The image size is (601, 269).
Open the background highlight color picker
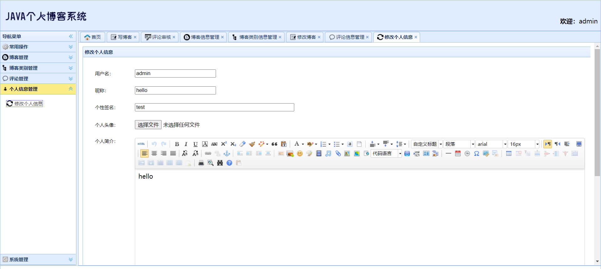[310, 144]
